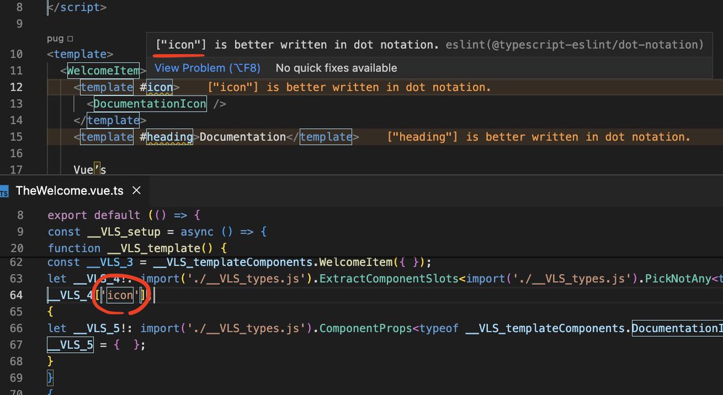The height and width of the screenshot is (395, 723).
Task: Click the circled 'icon' string on line 64
Action: pos(120,295)
